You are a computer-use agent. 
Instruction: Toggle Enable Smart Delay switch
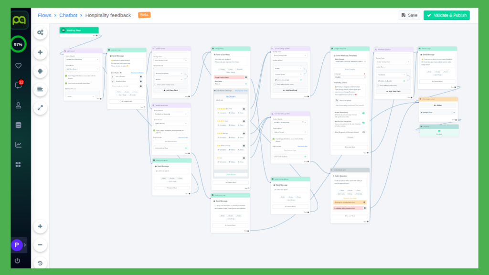363,113
